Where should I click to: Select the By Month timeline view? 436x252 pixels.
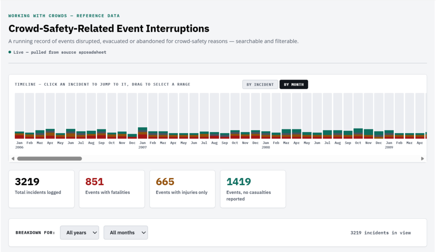pos(294,85)
